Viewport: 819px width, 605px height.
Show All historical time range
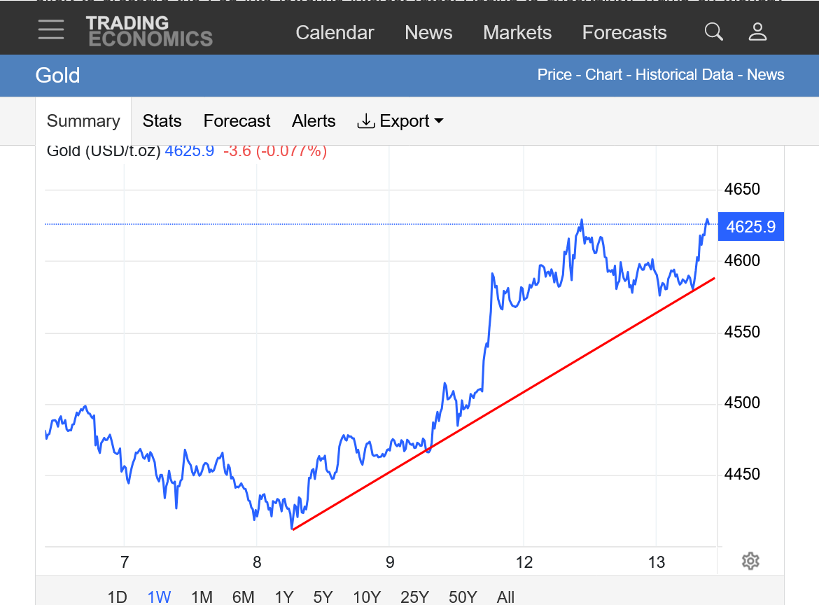tap(505, 597)
